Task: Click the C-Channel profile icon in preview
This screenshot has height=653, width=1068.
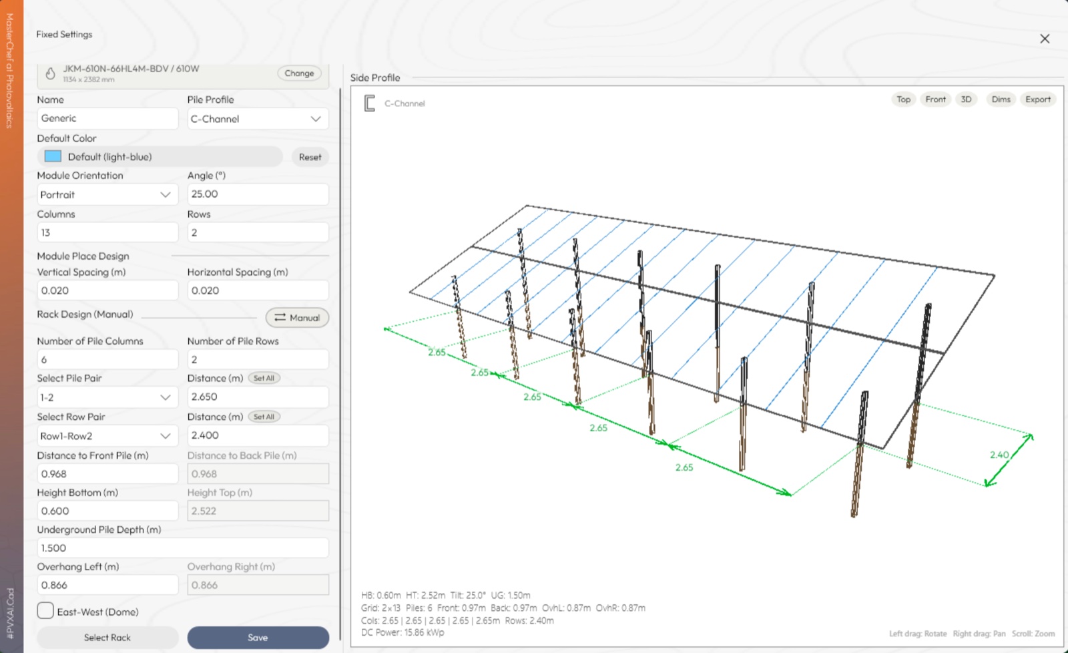Action: pyautogui.click(x=369, y=103)
